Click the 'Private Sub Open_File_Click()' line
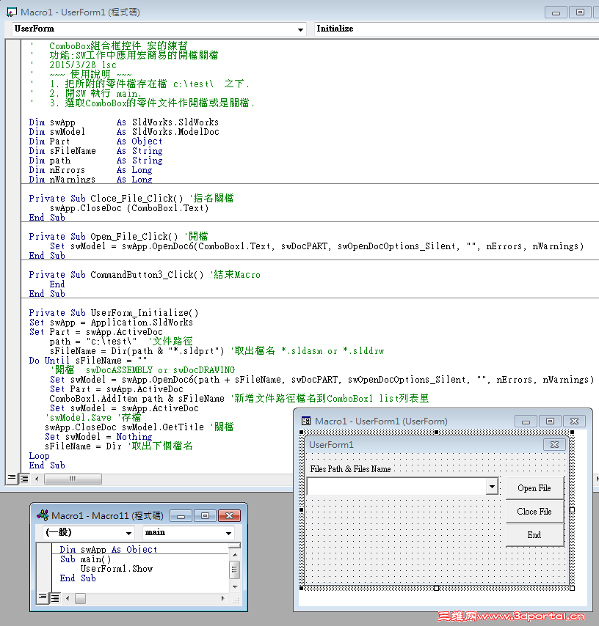599x626 pixels. click(x=104, y=237)
